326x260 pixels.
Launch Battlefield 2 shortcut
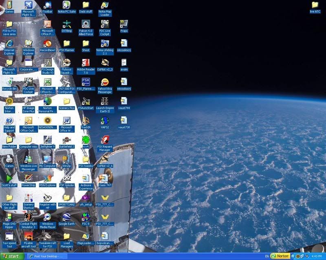[66, 140]
